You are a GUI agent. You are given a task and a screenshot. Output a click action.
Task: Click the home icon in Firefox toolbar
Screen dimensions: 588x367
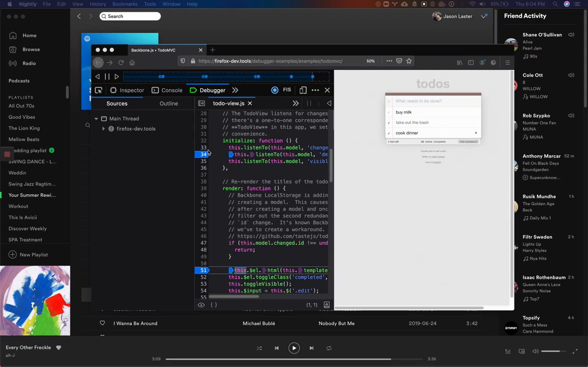[x=132, y=63]
